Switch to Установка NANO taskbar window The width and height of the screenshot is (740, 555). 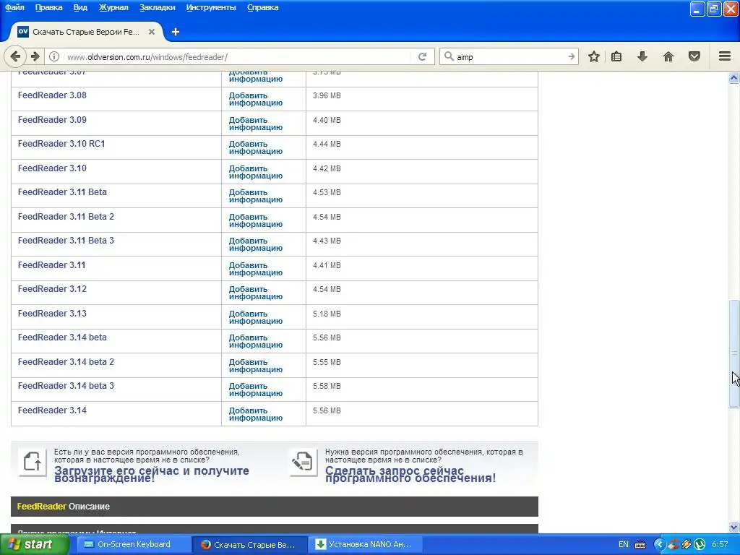[x=365, y=544]
